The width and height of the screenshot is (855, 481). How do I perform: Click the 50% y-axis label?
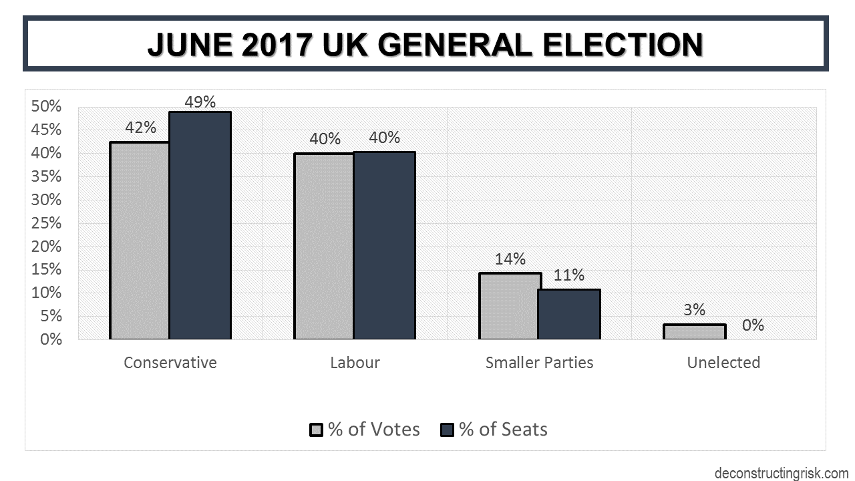coord(47,107)
